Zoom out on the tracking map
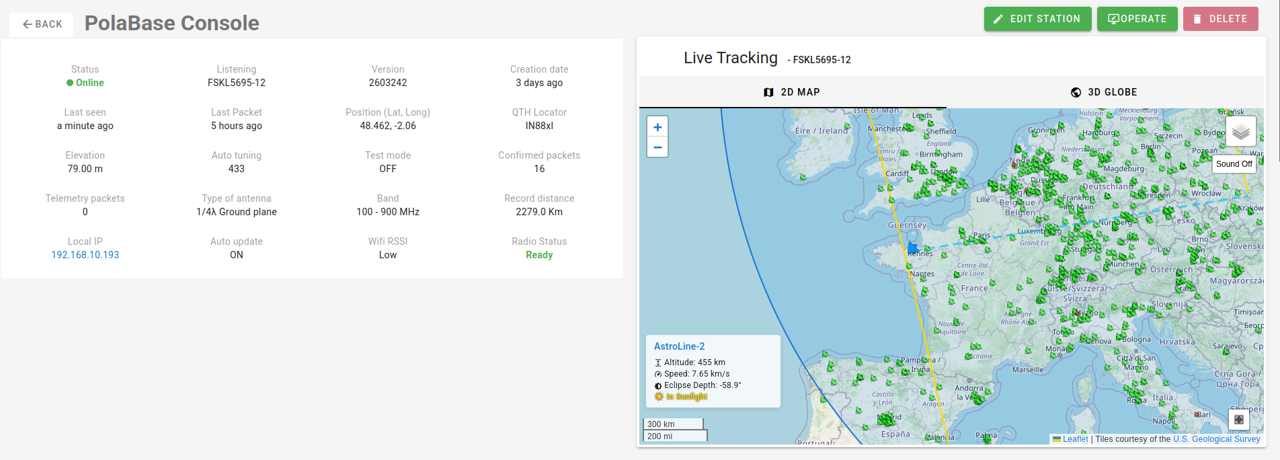This screenshot has width=1280, height=460. [x=657, y=147]
